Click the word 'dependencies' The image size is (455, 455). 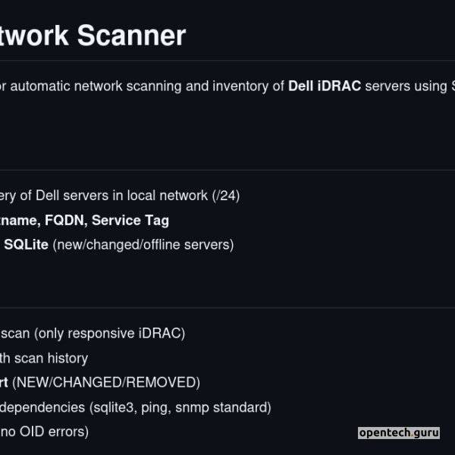tap(42, 407)
